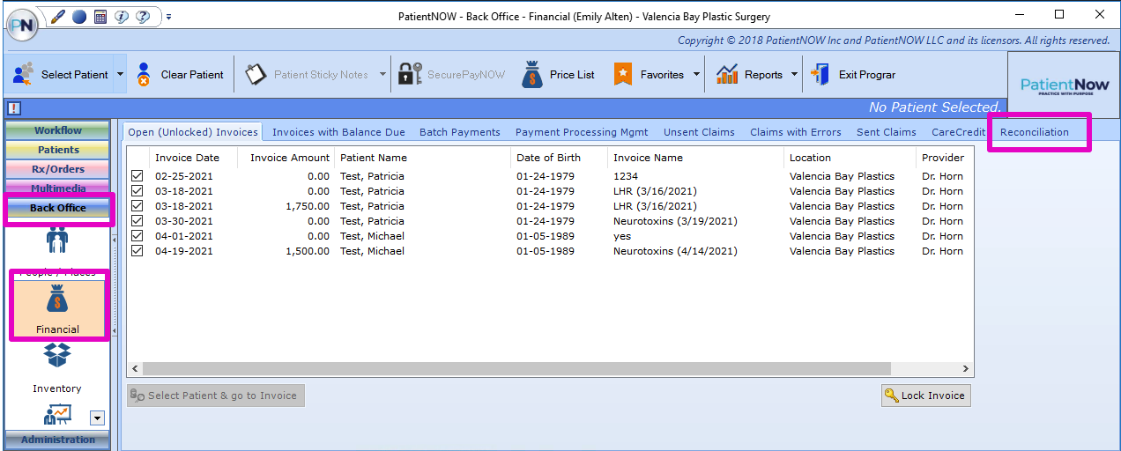Click the Clear Patient button label

(192, 75)
